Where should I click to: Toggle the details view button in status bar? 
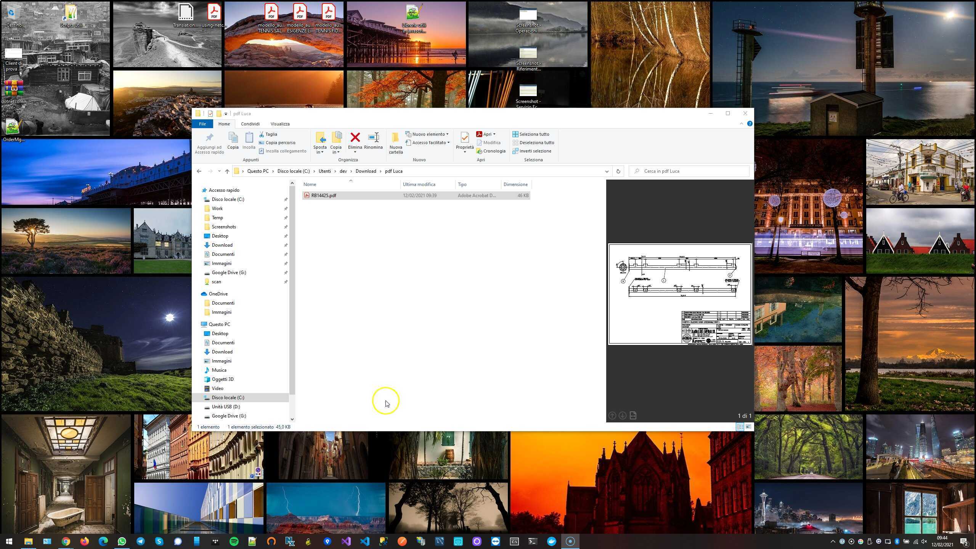click(740, 427)
